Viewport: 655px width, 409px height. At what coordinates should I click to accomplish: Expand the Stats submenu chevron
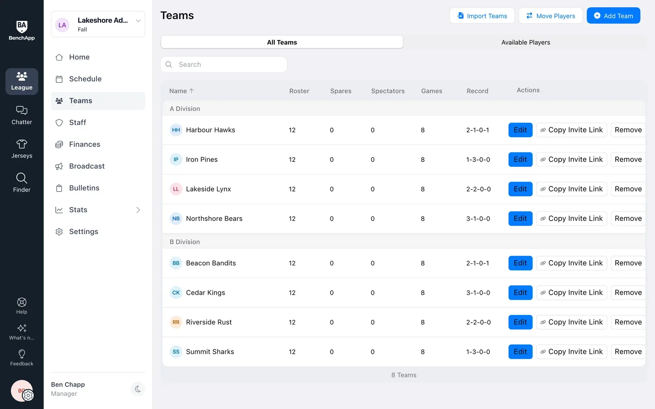pos(138,210)
